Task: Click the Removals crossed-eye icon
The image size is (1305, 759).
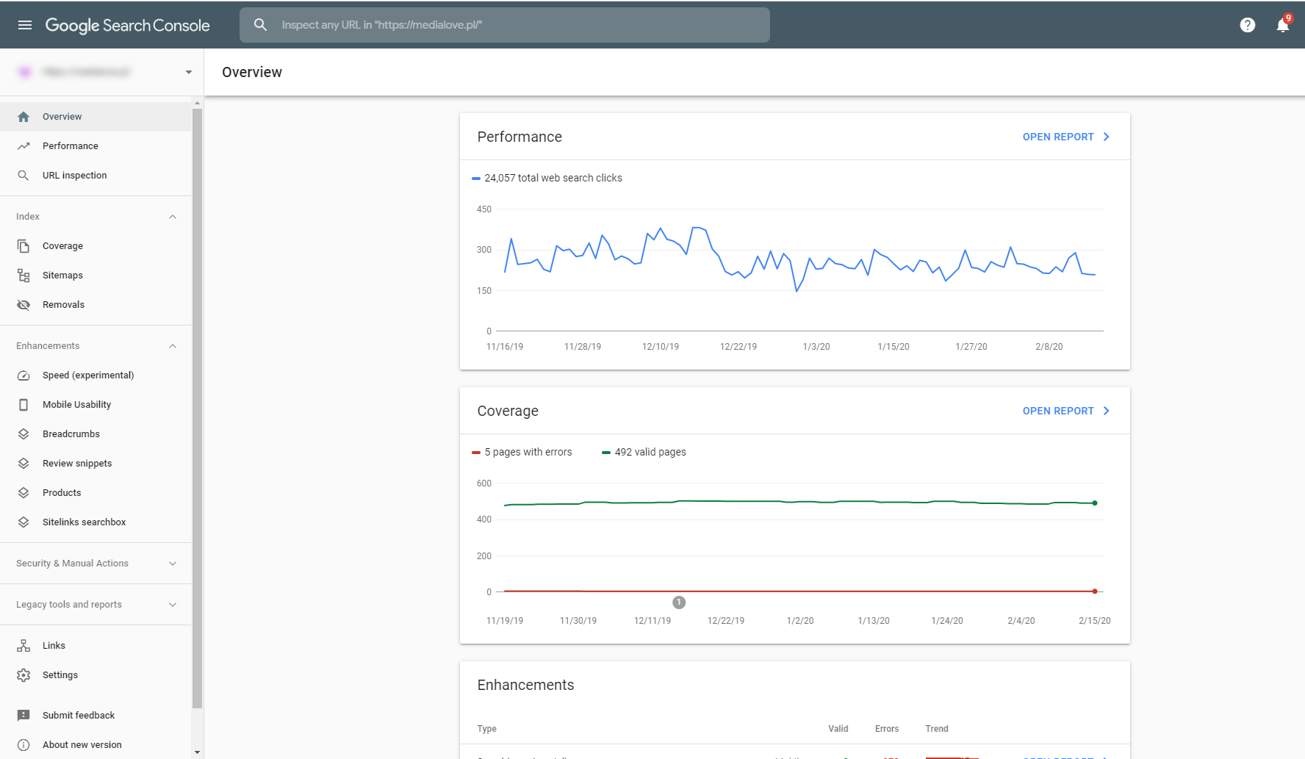Action: click(24, 305)
